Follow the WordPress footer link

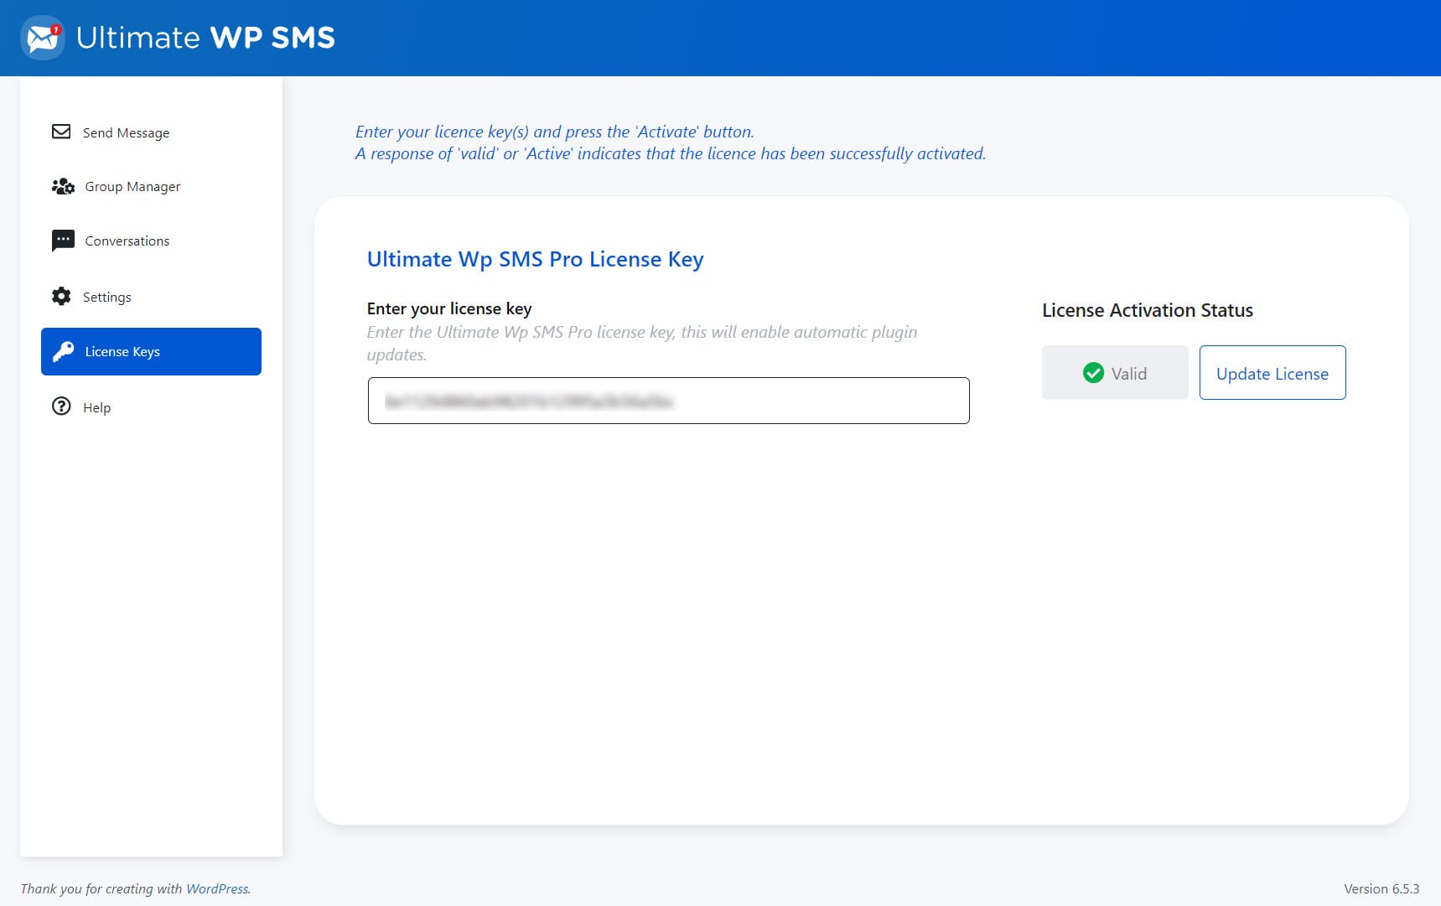coord(217,888)
